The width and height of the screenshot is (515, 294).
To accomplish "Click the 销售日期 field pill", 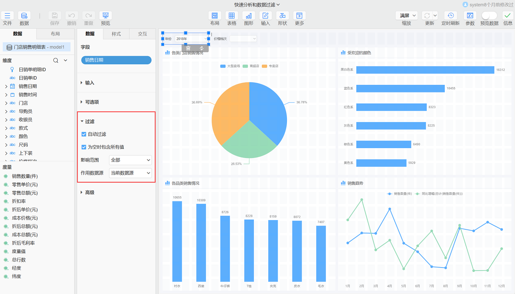I will click(116, 60).
